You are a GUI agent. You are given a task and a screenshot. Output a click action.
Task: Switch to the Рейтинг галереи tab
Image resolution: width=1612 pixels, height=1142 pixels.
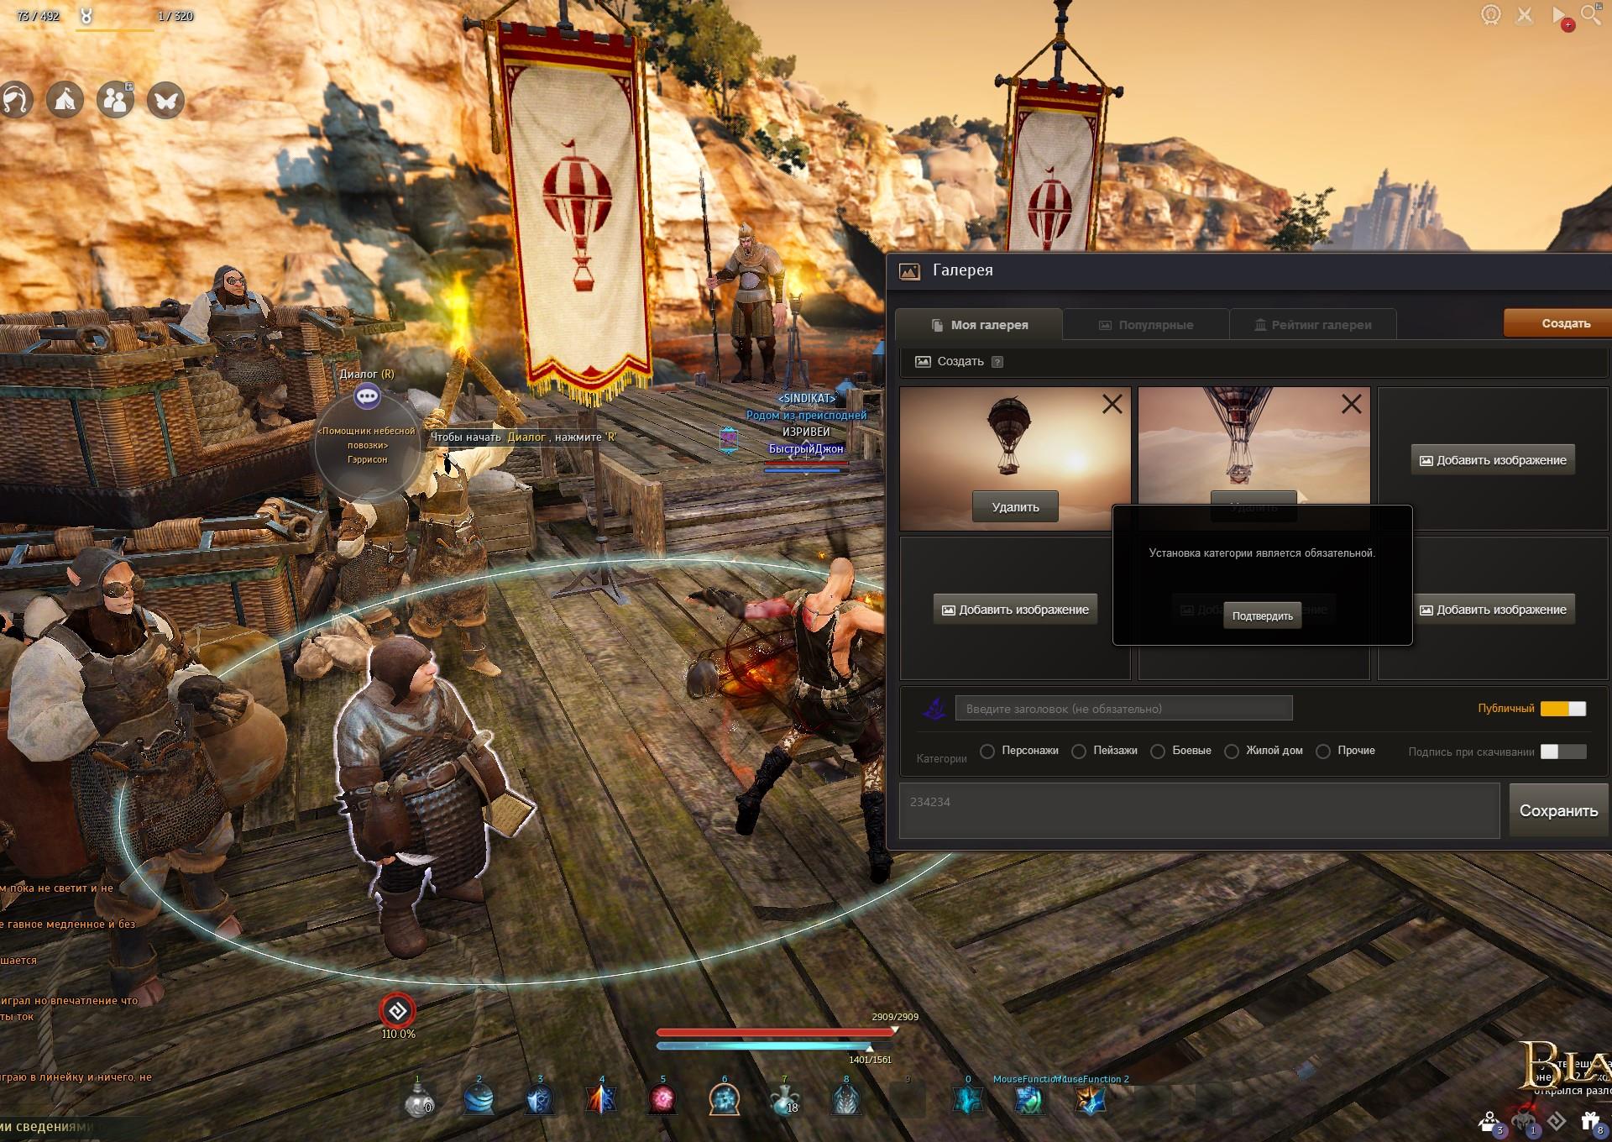click(1313, 324)
